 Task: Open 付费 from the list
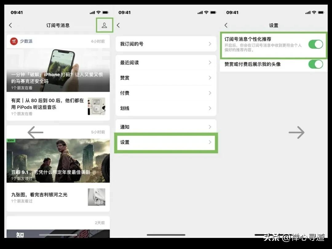point(166,93)
